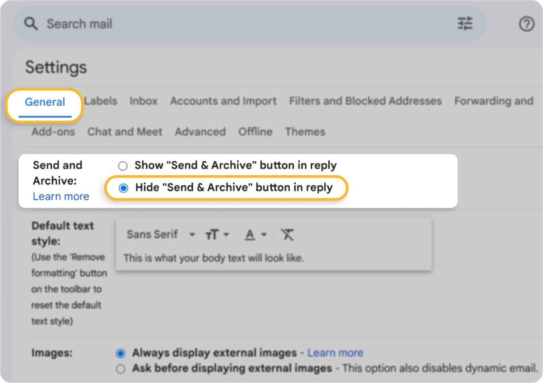
Task: Enable "Ask before displaying external images"
Action: (121, 368)
